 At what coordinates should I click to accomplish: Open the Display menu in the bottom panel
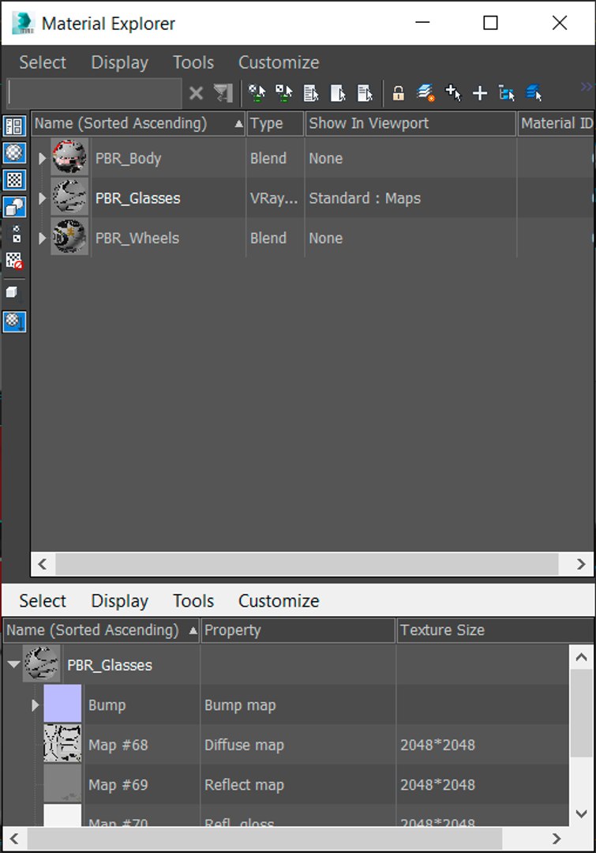[x=120, y=601]
